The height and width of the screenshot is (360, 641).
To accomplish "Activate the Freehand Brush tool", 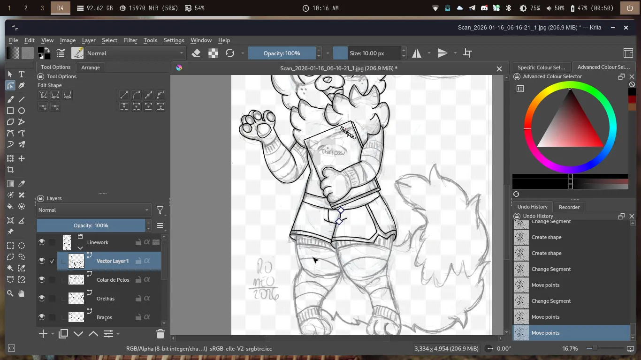I will click(10, 99).
